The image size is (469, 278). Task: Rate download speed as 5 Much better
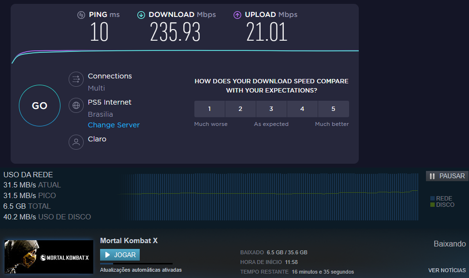(334, 109)
